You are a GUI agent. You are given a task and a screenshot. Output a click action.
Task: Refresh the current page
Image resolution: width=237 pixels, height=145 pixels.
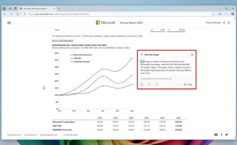coord(18,14)
